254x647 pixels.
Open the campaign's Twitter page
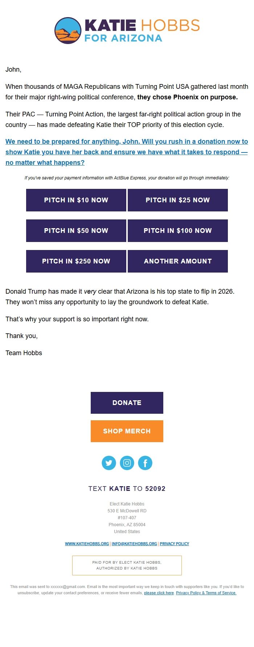pos(108,463)
